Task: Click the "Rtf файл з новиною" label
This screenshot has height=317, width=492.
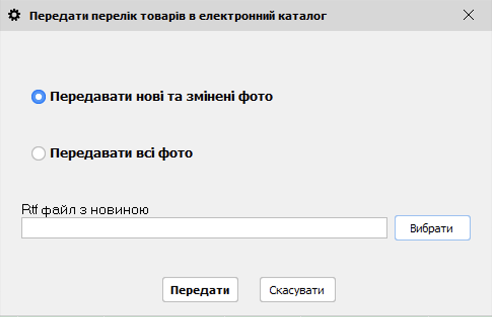Action: (85, 210)
